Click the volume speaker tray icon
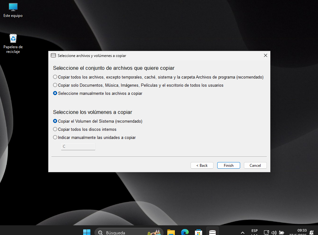The image size is (318, 235). coord(274,232)
